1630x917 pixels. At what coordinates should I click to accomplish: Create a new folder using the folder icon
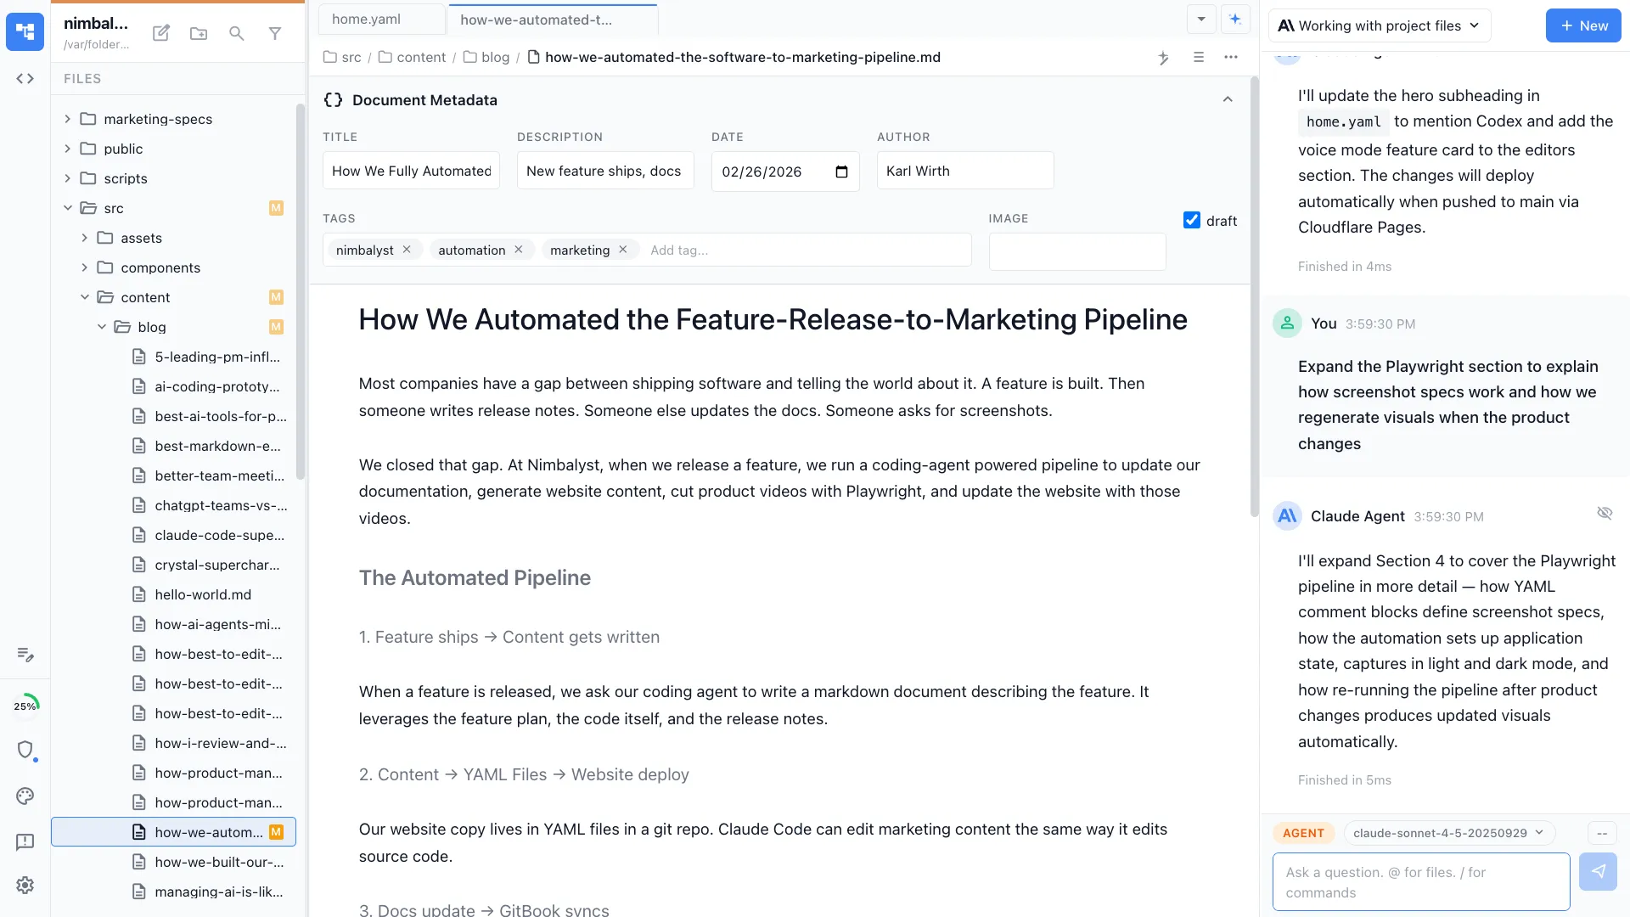pyautogui.click(x=199, y=34)
